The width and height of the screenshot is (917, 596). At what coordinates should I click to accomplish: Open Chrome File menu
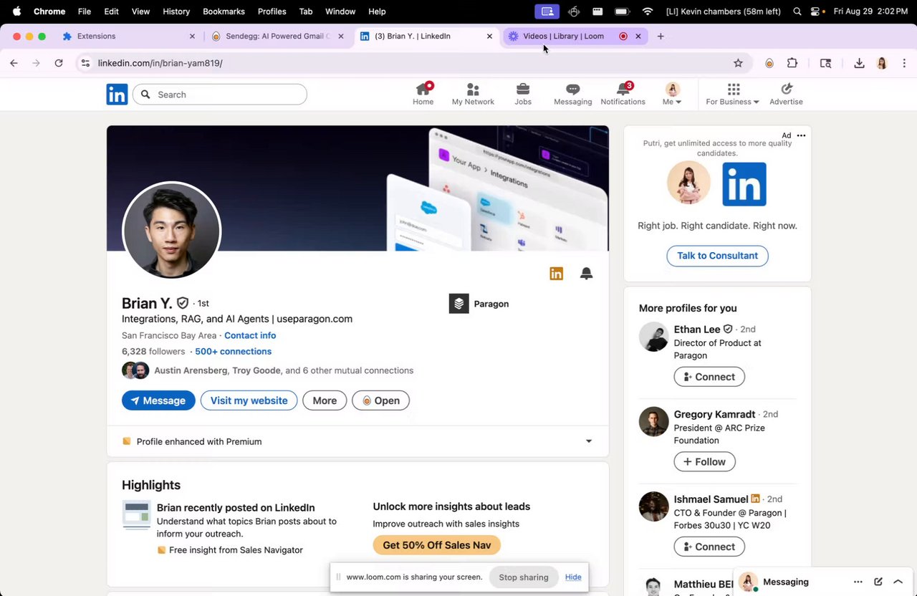pos(84,11)
